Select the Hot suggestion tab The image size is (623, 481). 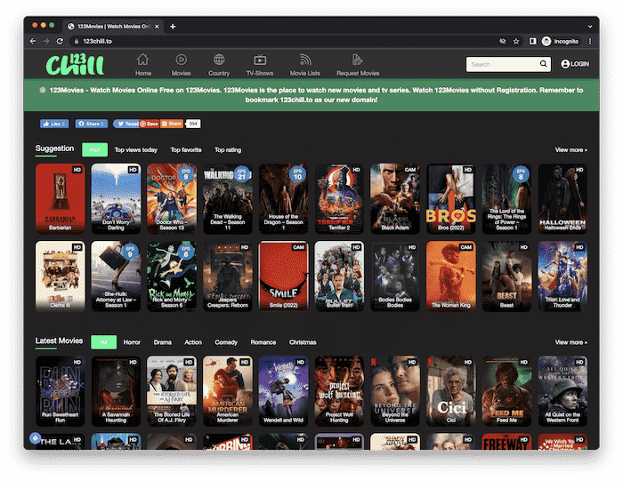coord(94,149)
